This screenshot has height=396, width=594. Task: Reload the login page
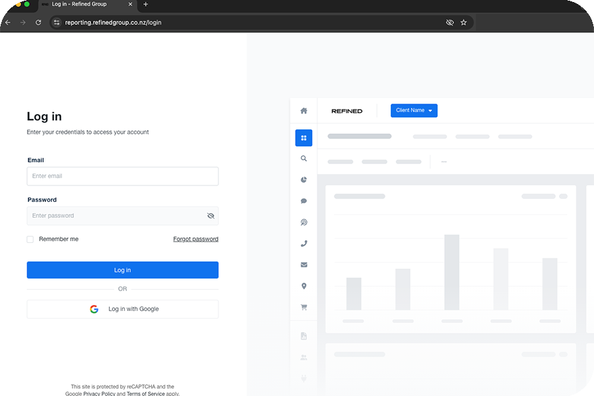pyautogui.click(x=38, y=22)
